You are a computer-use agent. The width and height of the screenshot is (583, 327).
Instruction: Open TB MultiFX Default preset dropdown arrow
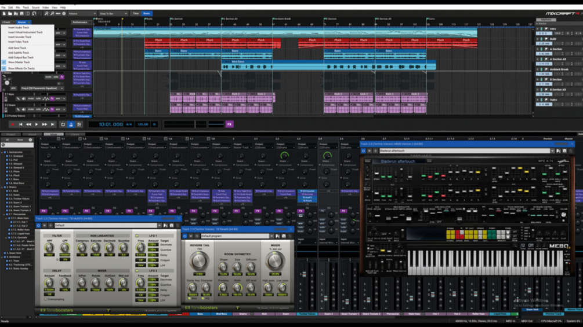click(x=160, y=225)
